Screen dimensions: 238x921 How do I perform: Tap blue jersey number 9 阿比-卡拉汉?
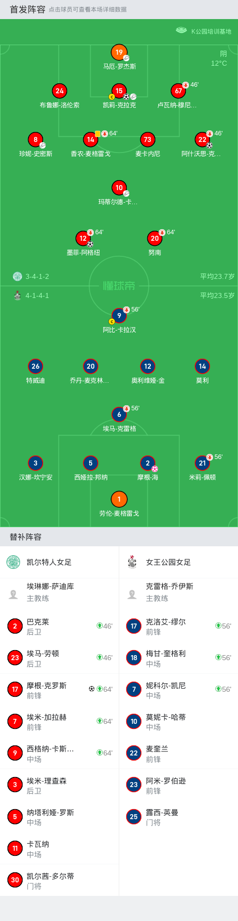pos(119,316)
